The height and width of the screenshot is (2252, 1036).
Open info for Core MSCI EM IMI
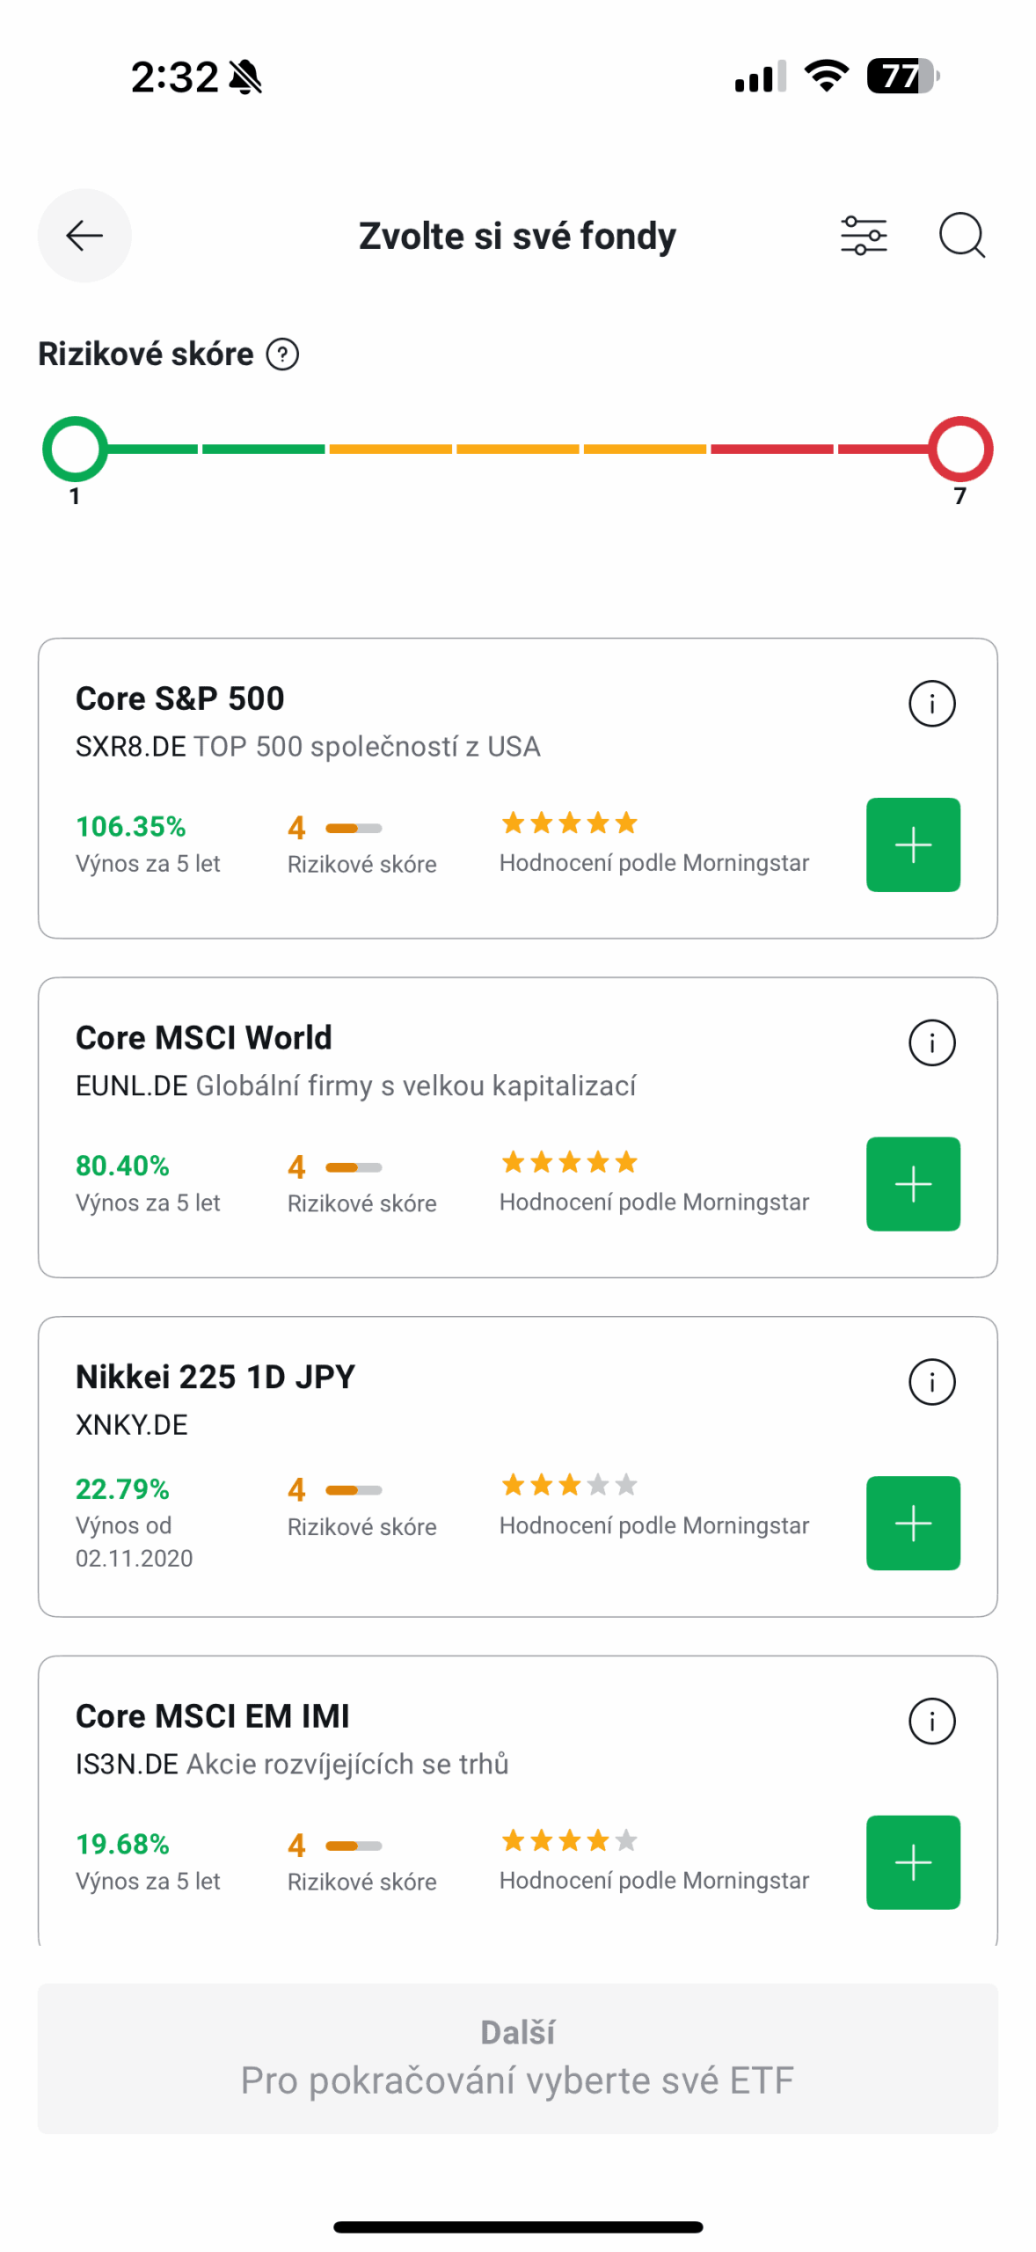pos(930,1720)
